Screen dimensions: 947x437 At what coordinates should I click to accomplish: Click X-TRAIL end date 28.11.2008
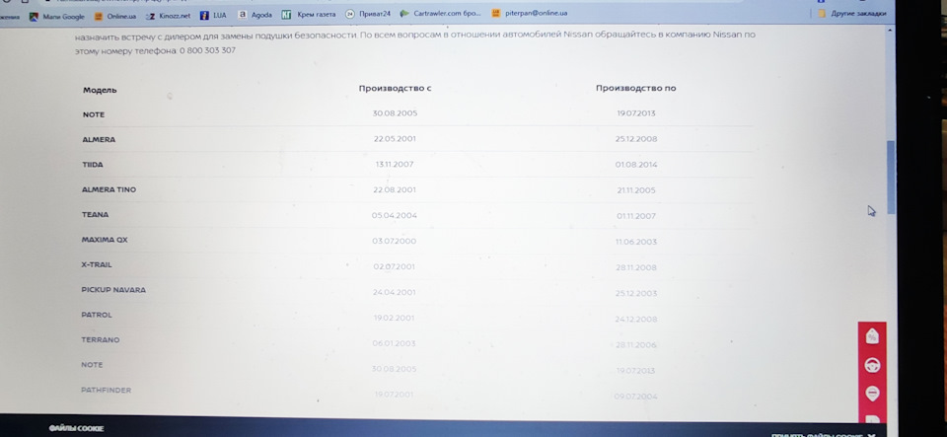tap(636, 267)
